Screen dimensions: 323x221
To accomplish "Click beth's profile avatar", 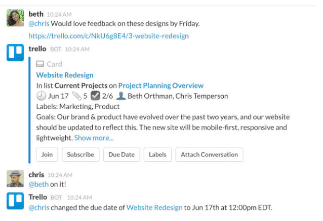I will tap(14, 18).
